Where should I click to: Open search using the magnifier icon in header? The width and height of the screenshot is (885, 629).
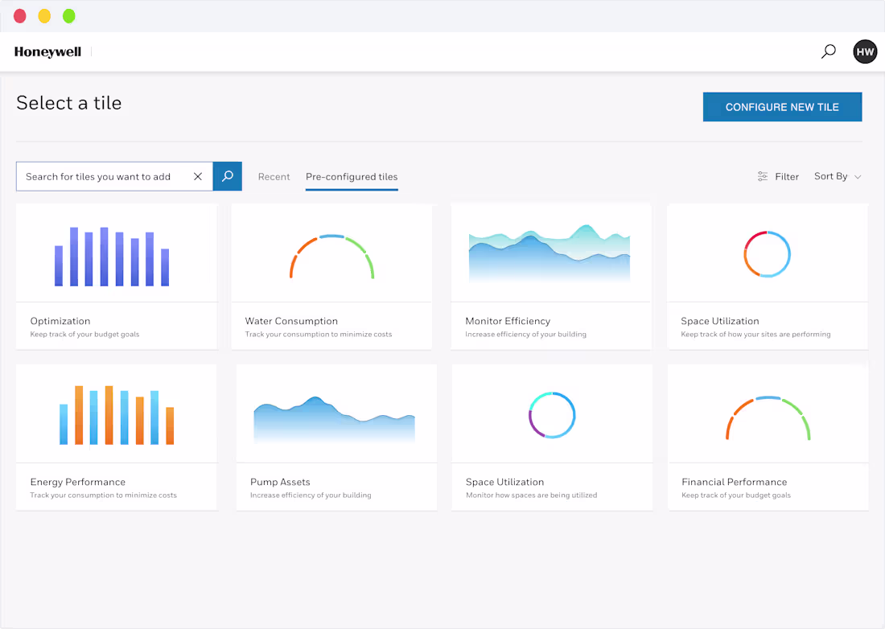point(827,51)
